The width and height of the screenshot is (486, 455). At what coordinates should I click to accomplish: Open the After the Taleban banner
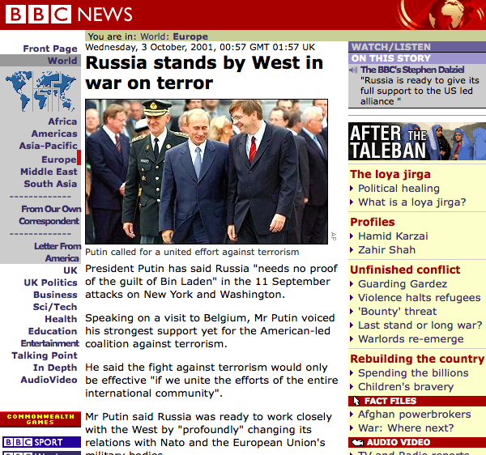point(417,141)
